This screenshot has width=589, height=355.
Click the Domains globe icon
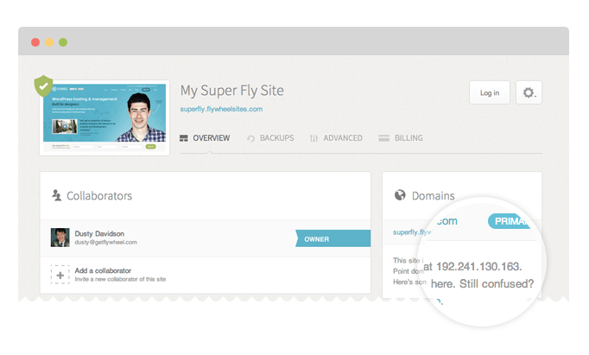400,195
